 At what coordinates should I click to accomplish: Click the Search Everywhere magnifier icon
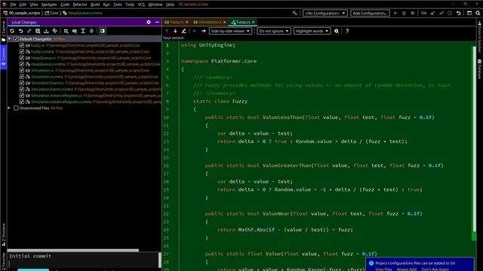pos(478,13)
